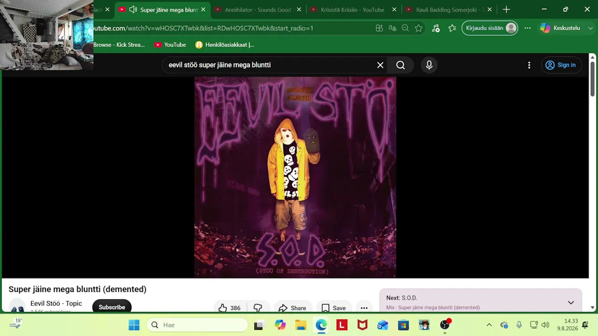Click the taskbar Hae search box
598x336 pixels.
pos(197,325)
